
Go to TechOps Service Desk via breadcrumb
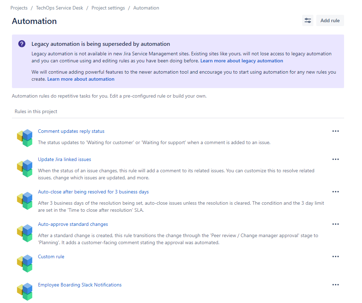59,8
